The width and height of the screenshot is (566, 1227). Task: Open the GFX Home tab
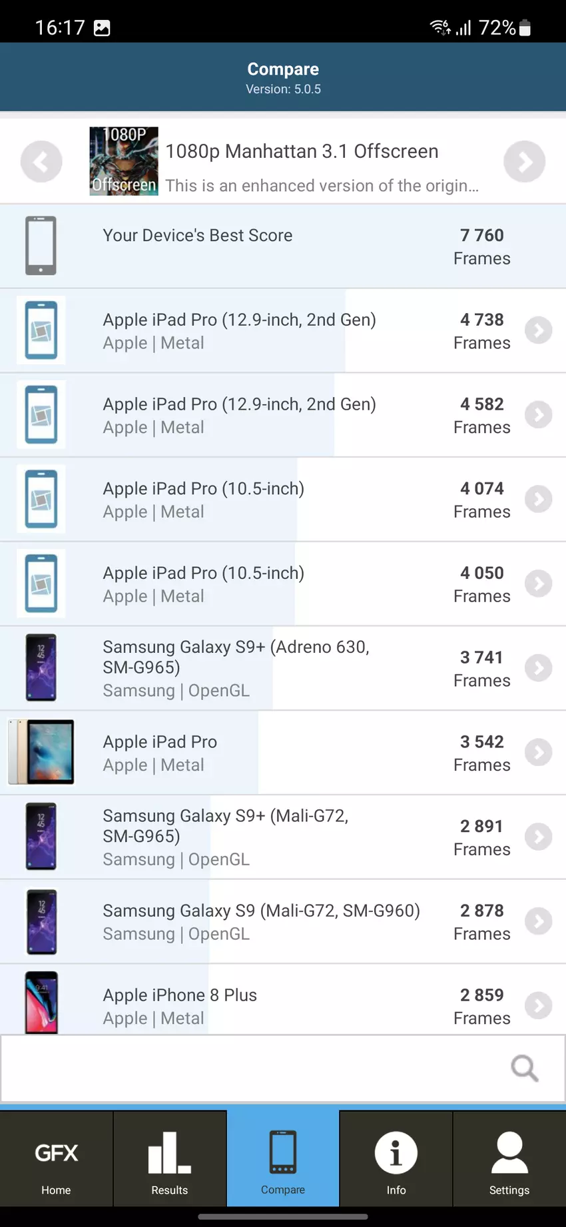[x=57, y=1159]
